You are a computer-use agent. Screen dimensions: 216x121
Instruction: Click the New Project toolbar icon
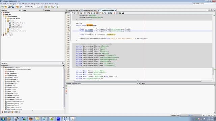click(x=6, y=7)
